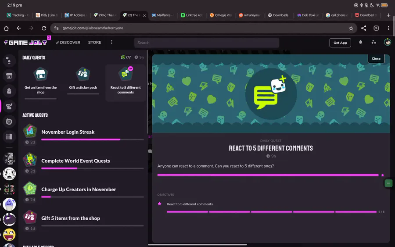
Task: Open the topmost sidebar icon above shop
Action: click(x=9, y=61)
